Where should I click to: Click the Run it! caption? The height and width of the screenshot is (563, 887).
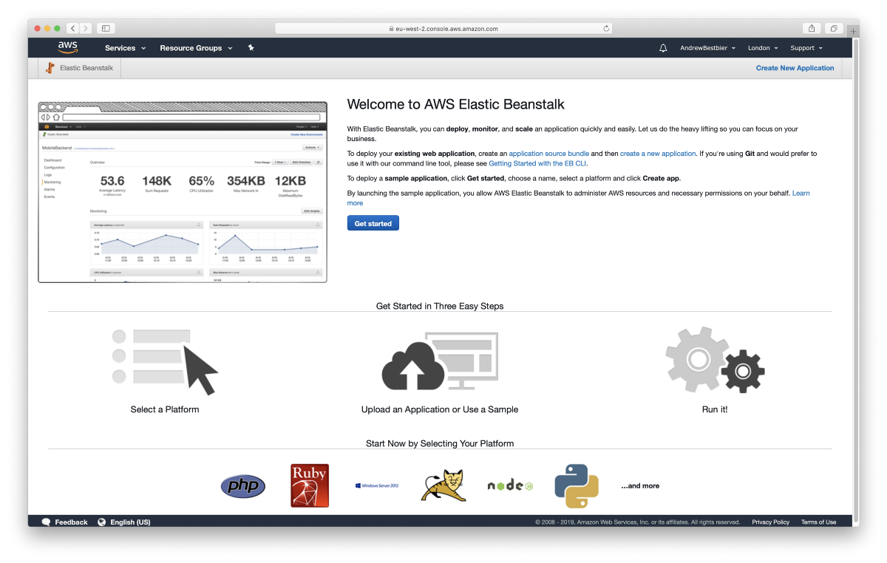click(x=715, y=409)
